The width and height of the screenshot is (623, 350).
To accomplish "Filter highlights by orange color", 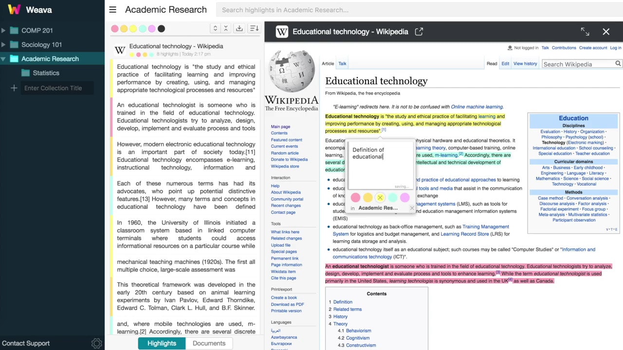I will [124, 29].
